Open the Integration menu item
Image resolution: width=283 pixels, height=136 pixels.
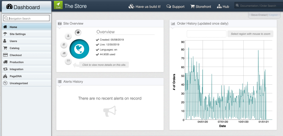(x=27, y=69)
